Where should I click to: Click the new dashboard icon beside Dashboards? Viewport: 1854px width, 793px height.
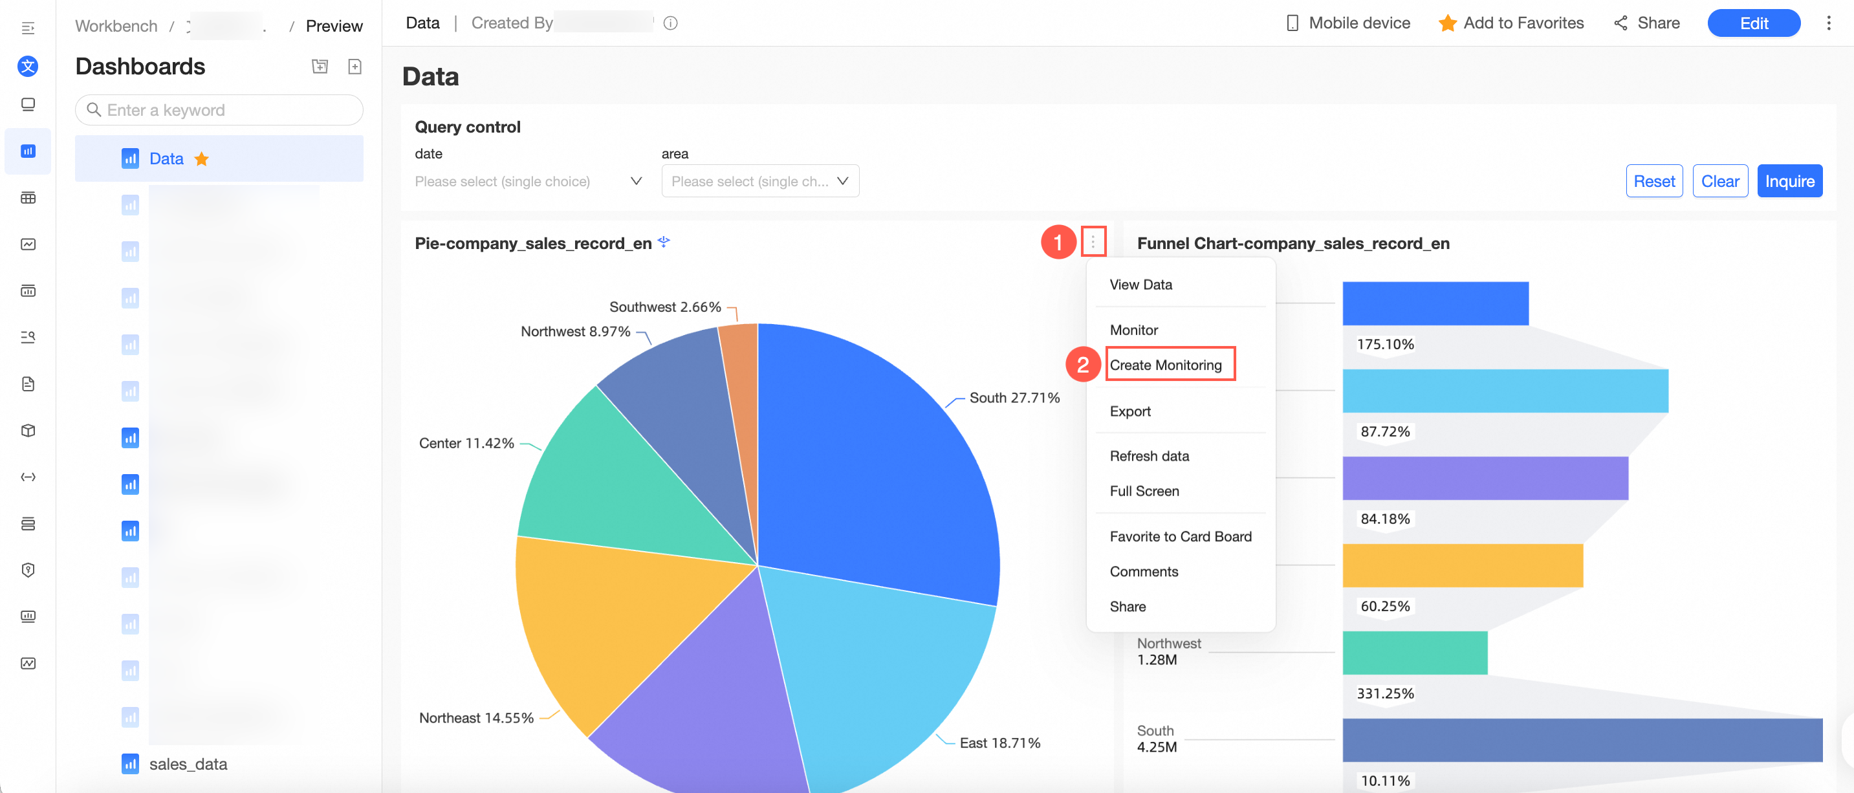click(x=354, y=67)
